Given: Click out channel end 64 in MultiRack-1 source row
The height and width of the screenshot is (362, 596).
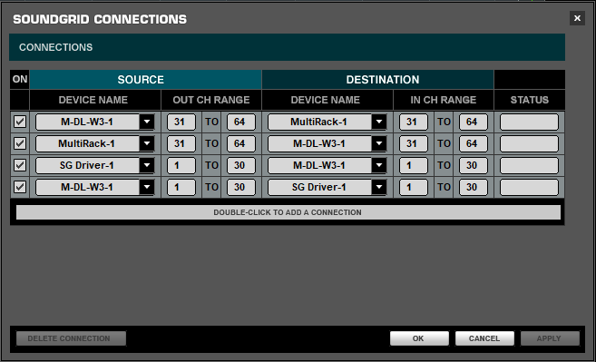Looking at the screenshot, I should [x=241, y=143].
